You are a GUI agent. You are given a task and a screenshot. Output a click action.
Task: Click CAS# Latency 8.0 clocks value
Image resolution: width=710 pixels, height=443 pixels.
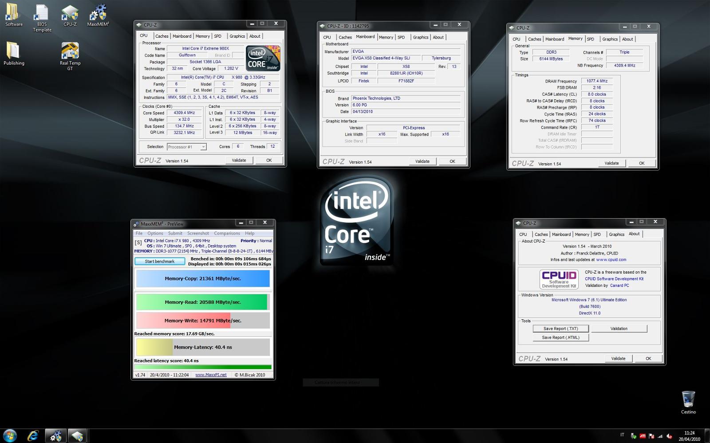(597, 94)
